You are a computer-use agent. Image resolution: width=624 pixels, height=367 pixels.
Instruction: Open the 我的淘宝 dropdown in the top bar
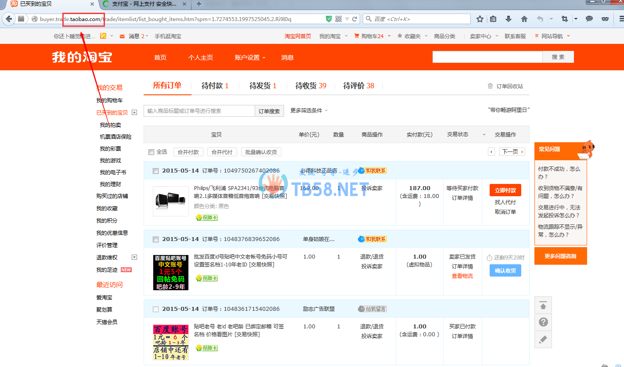[333, 36]
